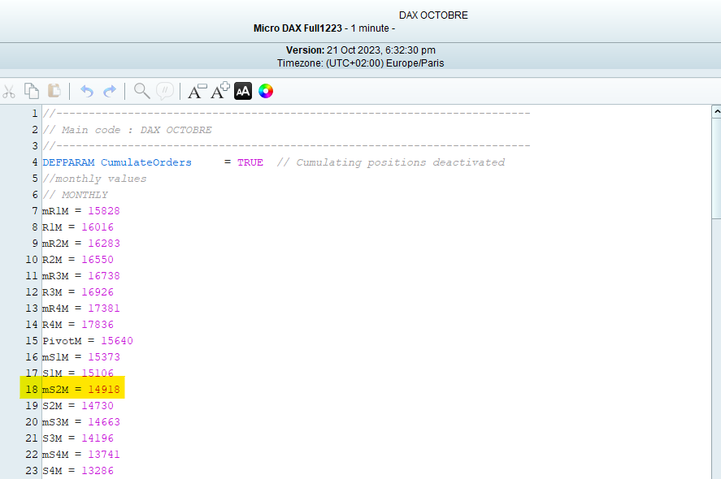721x479 pixels.
Task: Click value 16016 on the R1M line
Action: 98,227
